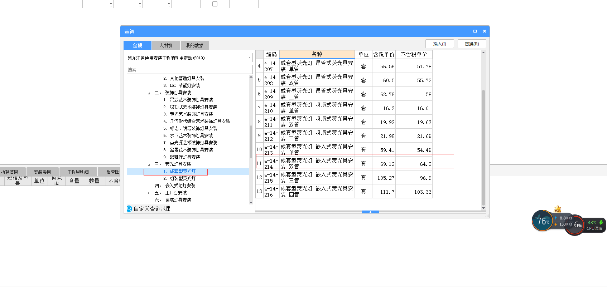This screenshot has height=287, width=607.
Task: Click the VIP crown icon on widget
Action: [558, 209]
